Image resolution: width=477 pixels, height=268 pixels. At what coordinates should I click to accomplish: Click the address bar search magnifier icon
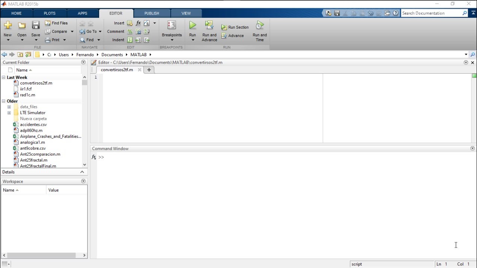click(473, 55)
